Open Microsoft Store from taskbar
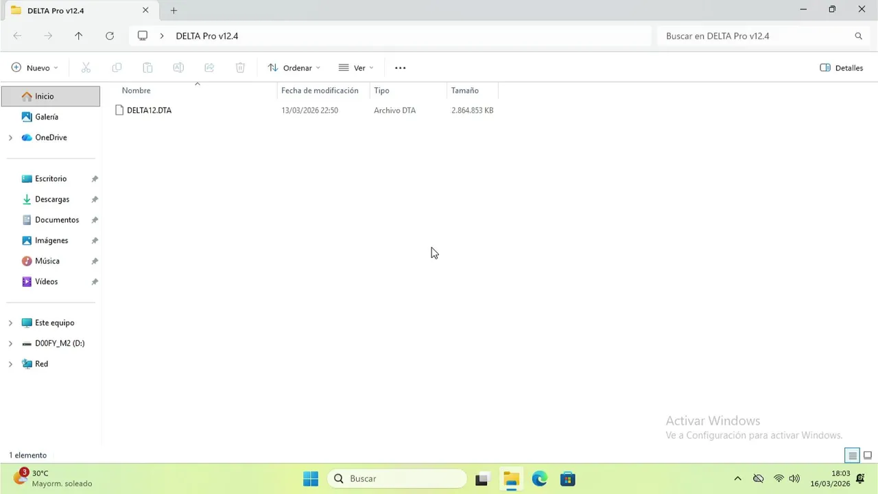This screenshot has width=878, height=494. click(x=567, y=478)
